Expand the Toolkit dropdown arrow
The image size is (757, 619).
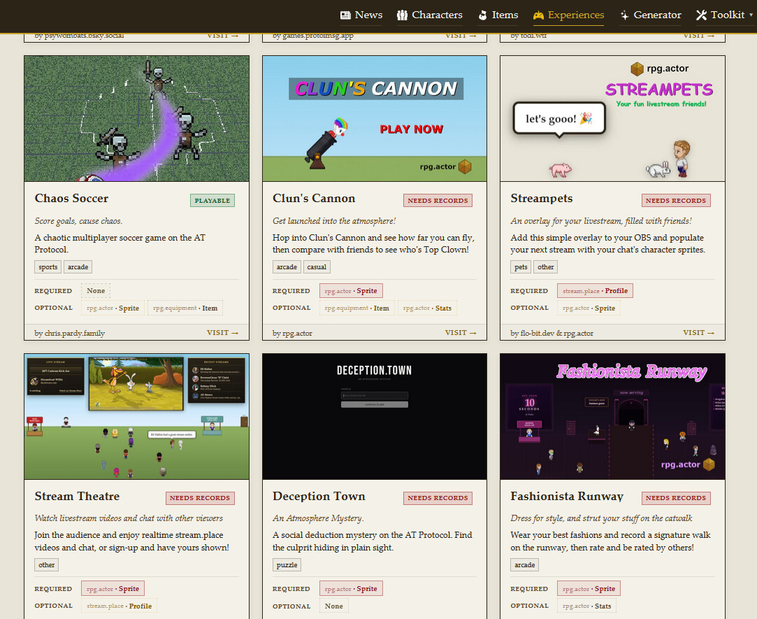click(751, 15)
